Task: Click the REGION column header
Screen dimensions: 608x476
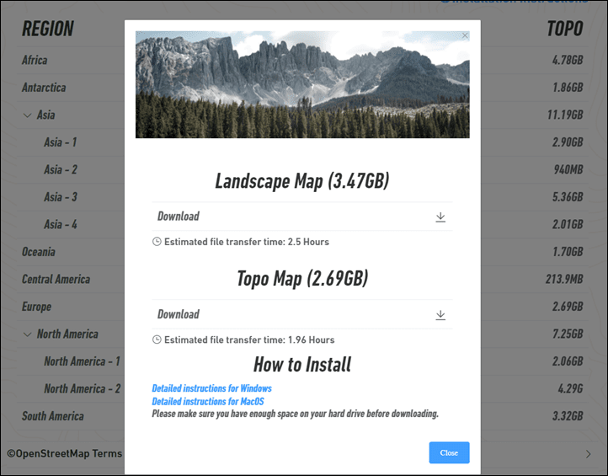Action: pos(48,29)
